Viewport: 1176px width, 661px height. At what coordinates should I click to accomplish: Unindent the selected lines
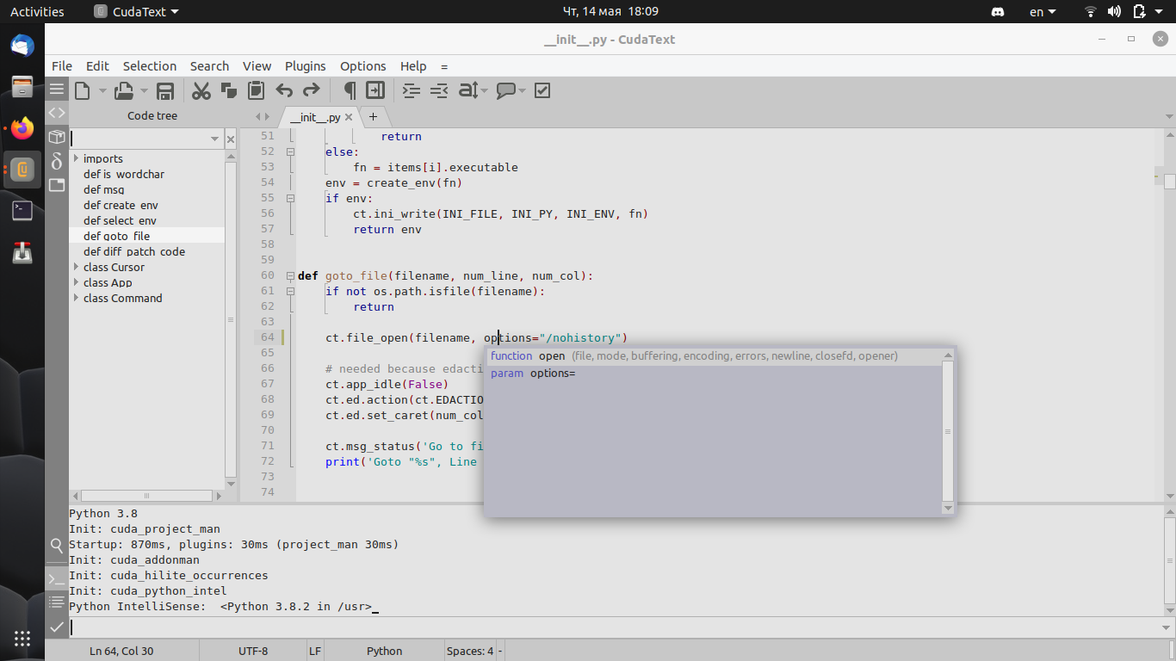(439, 90)
